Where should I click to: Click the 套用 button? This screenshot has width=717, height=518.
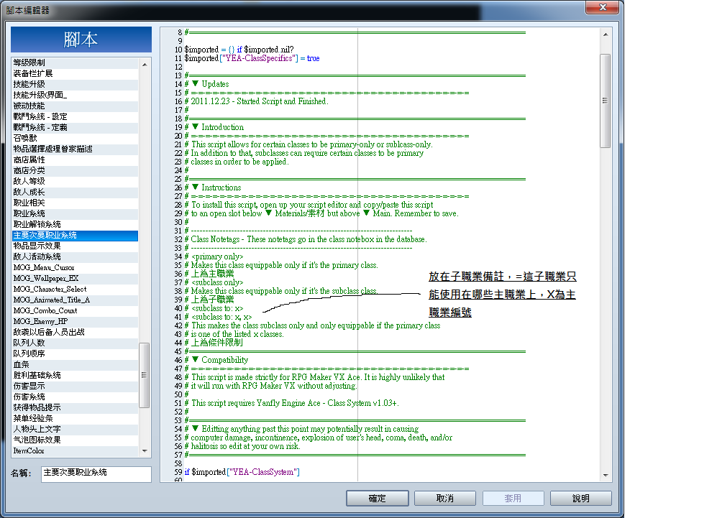(x=513, y=499)
